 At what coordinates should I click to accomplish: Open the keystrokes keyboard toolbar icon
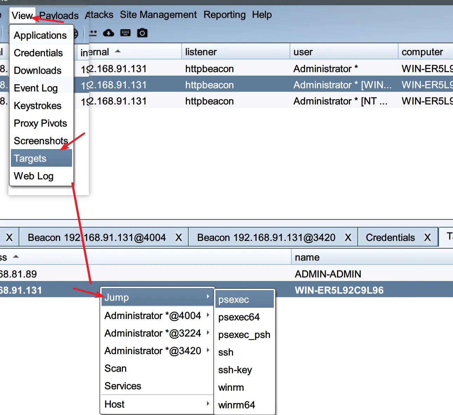125,33
